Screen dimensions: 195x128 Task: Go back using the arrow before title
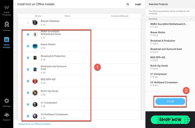tap(15, 4)
